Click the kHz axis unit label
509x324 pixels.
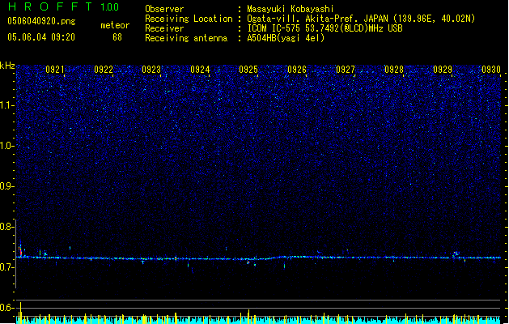tap(7, 66)
